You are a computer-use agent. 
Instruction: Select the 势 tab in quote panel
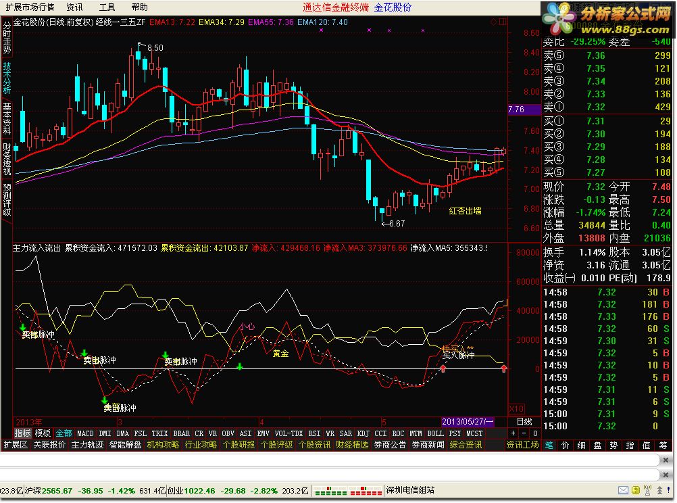pyautogui.click(x=613, y=445)
